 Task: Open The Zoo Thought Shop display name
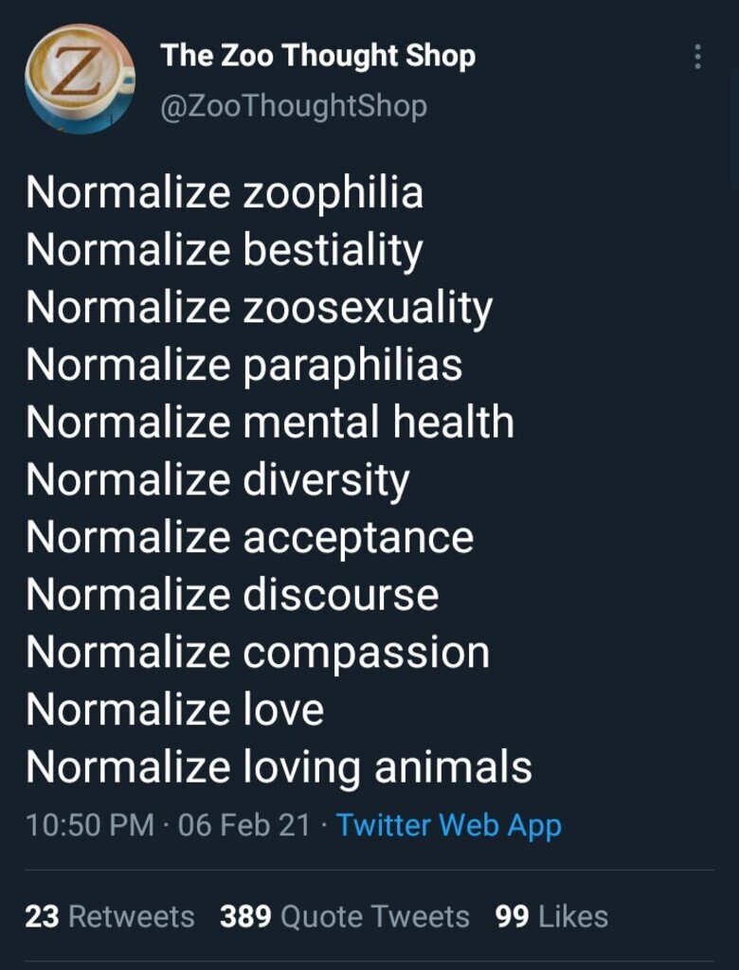[318, 56]
